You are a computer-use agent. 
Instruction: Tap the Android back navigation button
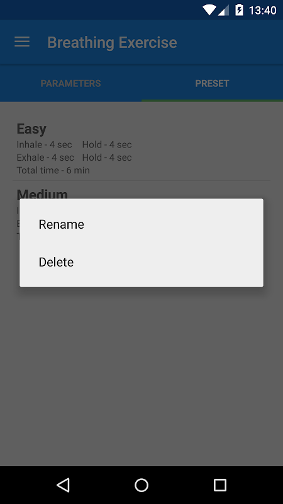click(x=64, y=484)
